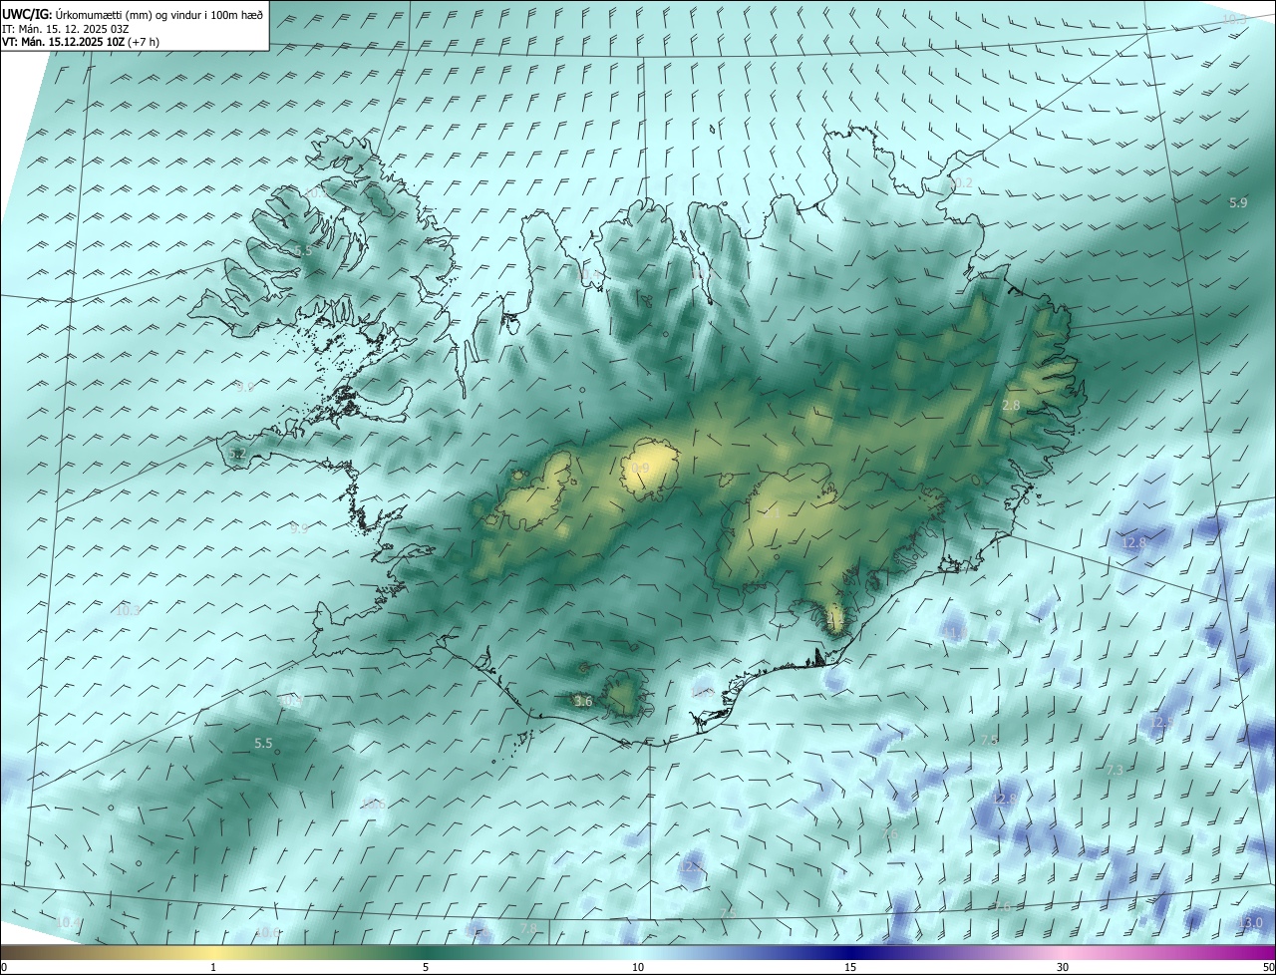Click the legend tick label 10
The image size is (1276, 975).
[x=638, y=967]
